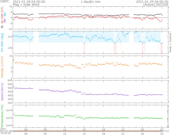The width and height of the screenshot is (172, 135).
Task: Select the Density (1/cm³) axis label
Action: (x=2, y=67)
